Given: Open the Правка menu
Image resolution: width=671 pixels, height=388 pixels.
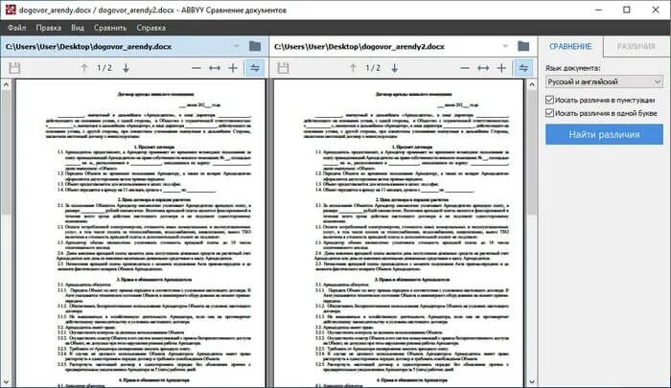Looking at the screenshot, I should (48, 28).
